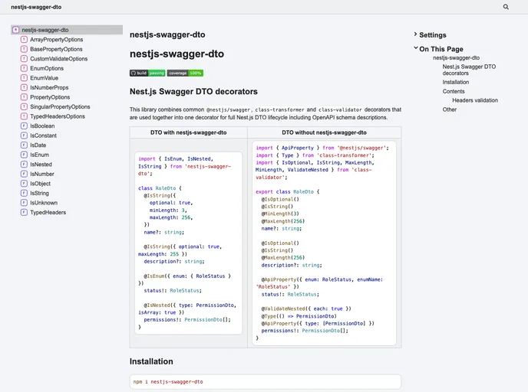This screenshot has height=392, width=528.
Task: Click the function icon beside IsEnum
Action: coord(24,155)
